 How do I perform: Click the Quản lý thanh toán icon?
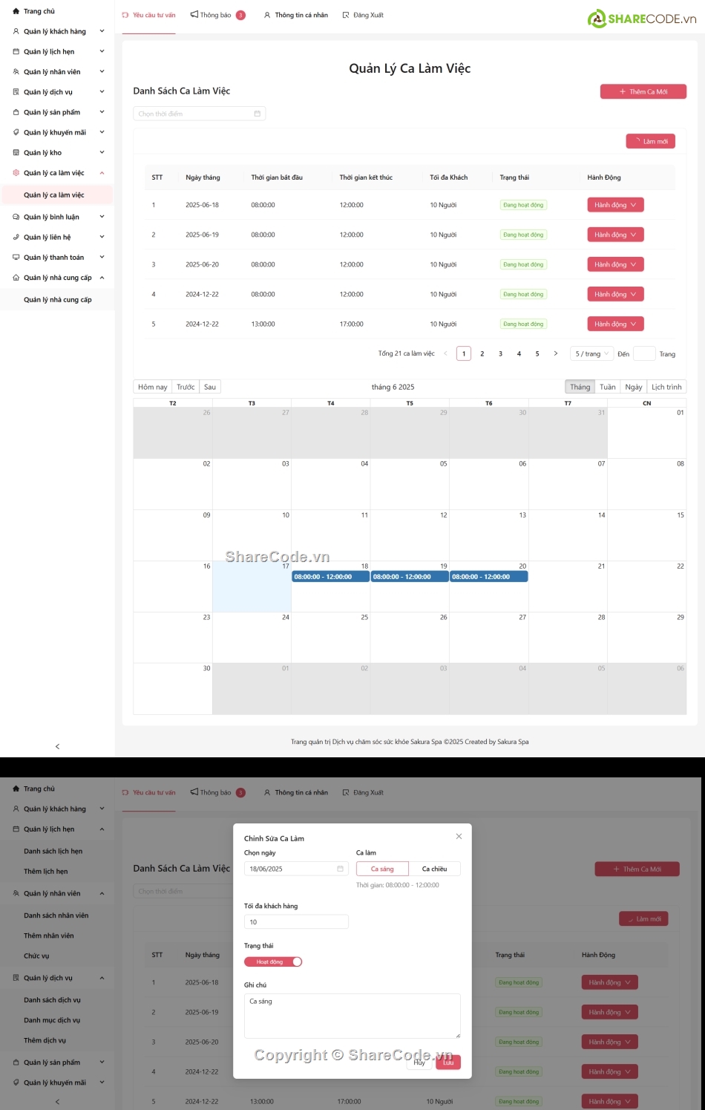(16, 258)
